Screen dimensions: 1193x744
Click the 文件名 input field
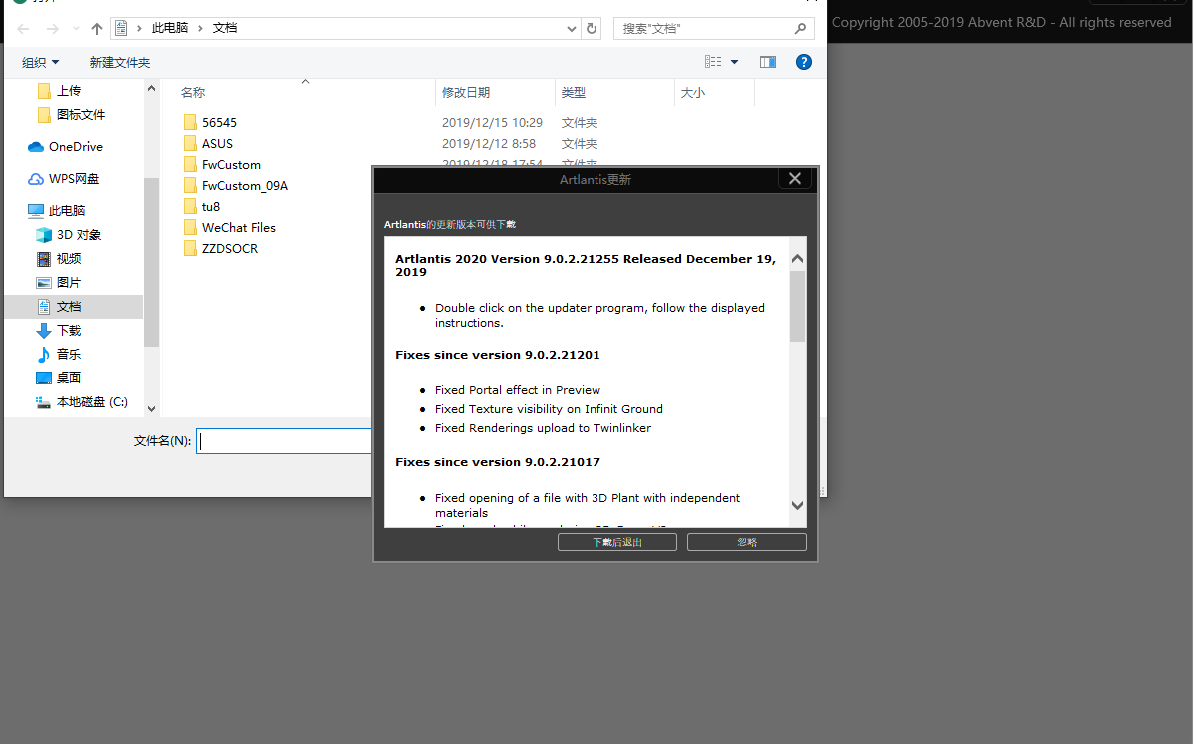point(285,441)
